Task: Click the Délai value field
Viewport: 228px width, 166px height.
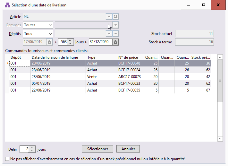Action: coord(24,149)
